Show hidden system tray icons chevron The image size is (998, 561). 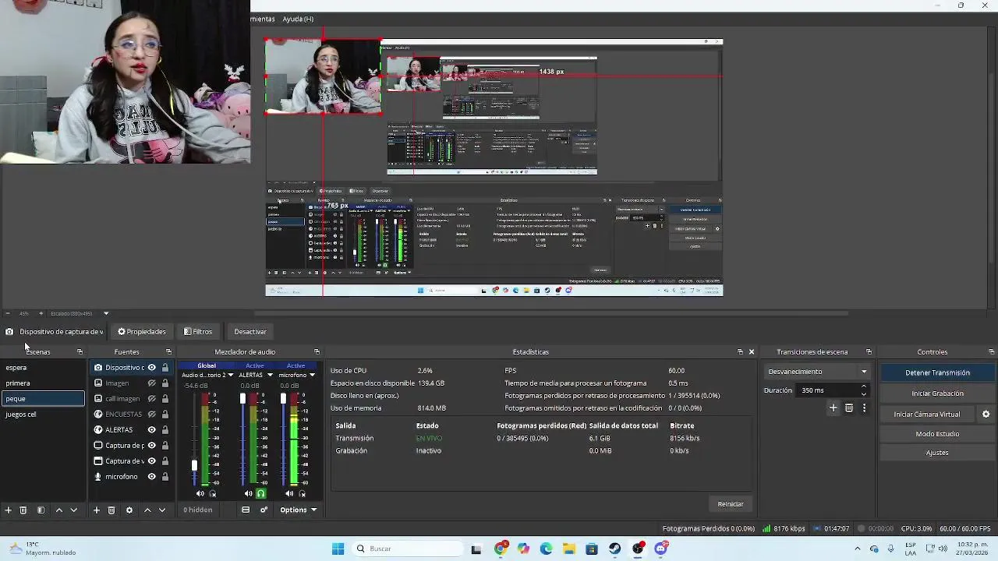pyautogui.click(x=857, y=549)
